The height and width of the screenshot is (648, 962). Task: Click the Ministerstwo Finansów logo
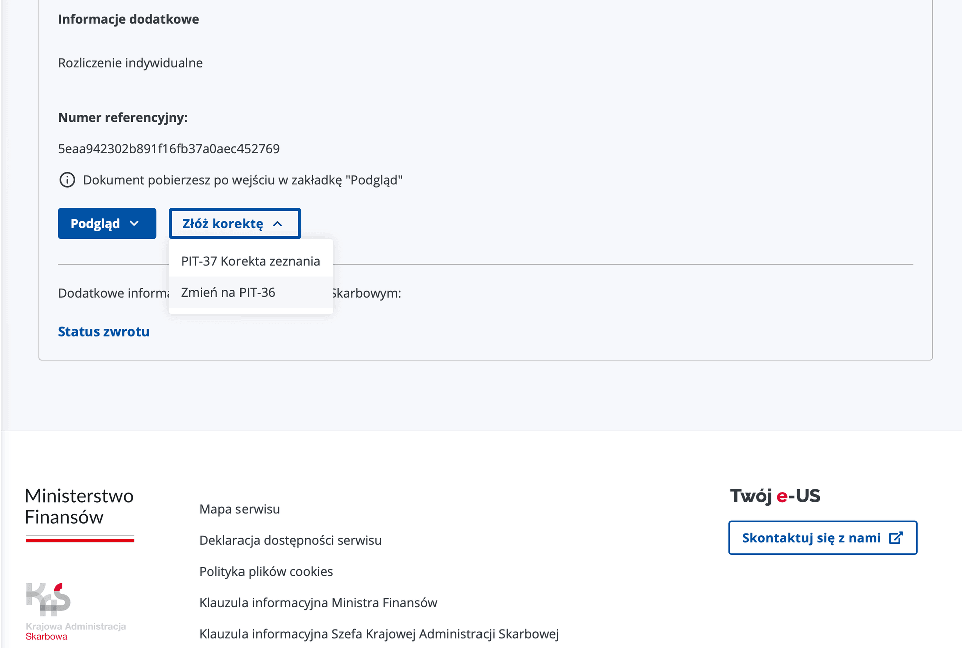pyautogui.click(x=80, y=514)
